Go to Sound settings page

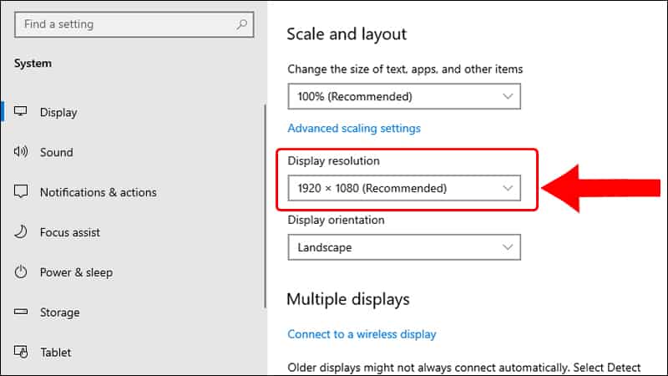57,152
